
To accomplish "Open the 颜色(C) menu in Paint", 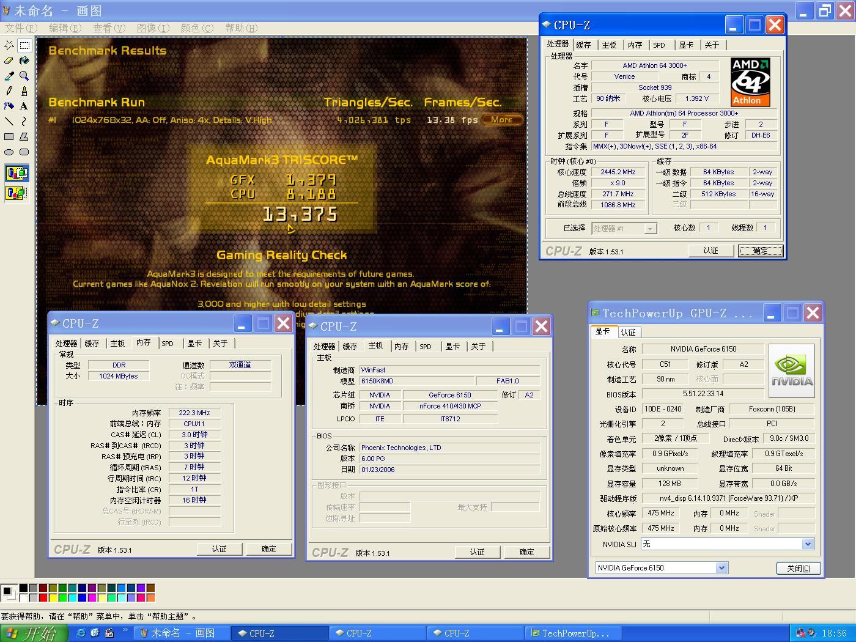I will coord(197,28).
